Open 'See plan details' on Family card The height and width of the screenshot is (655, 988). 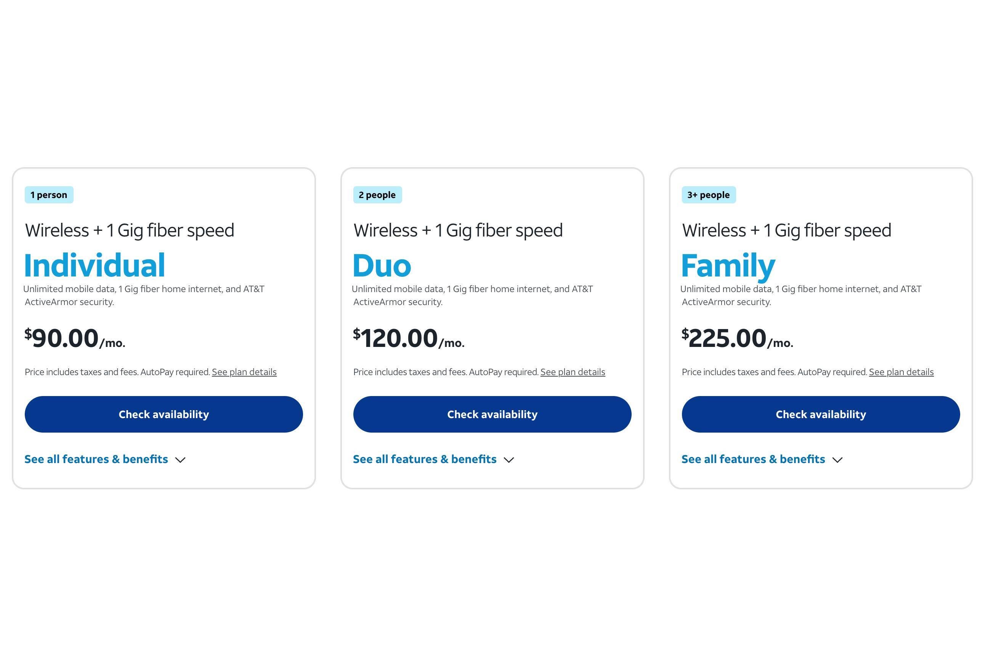tap(901, 372)
